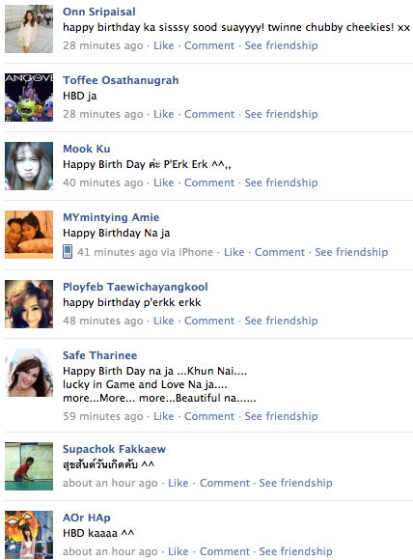Open Toffee Osathanugrah's monster avatar thumbnail
Viewport: 413px width, 560px height.
coord(29,98)
